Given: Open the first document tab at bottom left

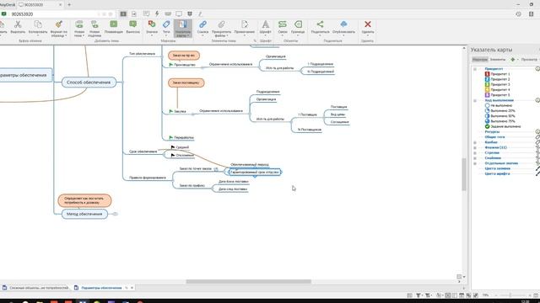Looking at the screenshot, I should click(x=35, y=288).
